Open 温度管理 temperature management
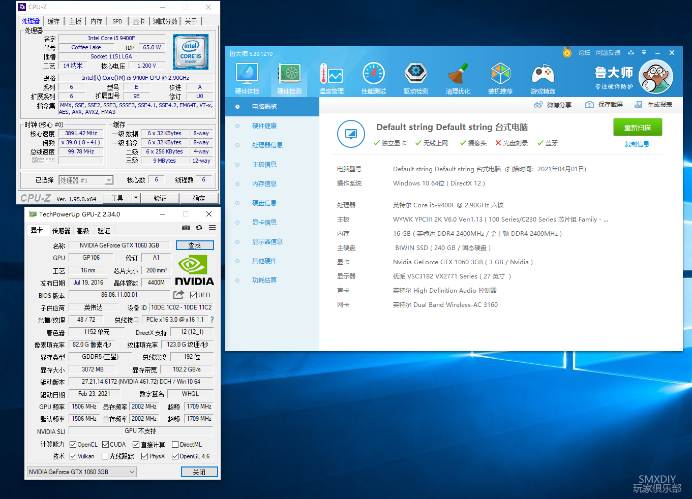 332,79
